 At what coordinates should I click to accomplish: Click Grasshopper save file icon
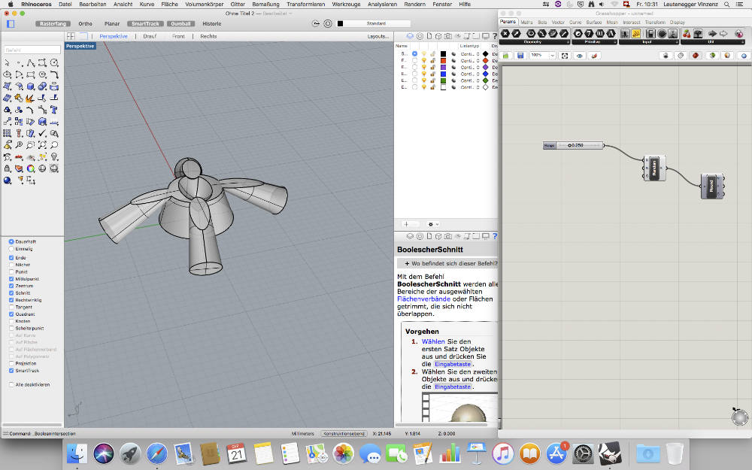tap(520, 56)
